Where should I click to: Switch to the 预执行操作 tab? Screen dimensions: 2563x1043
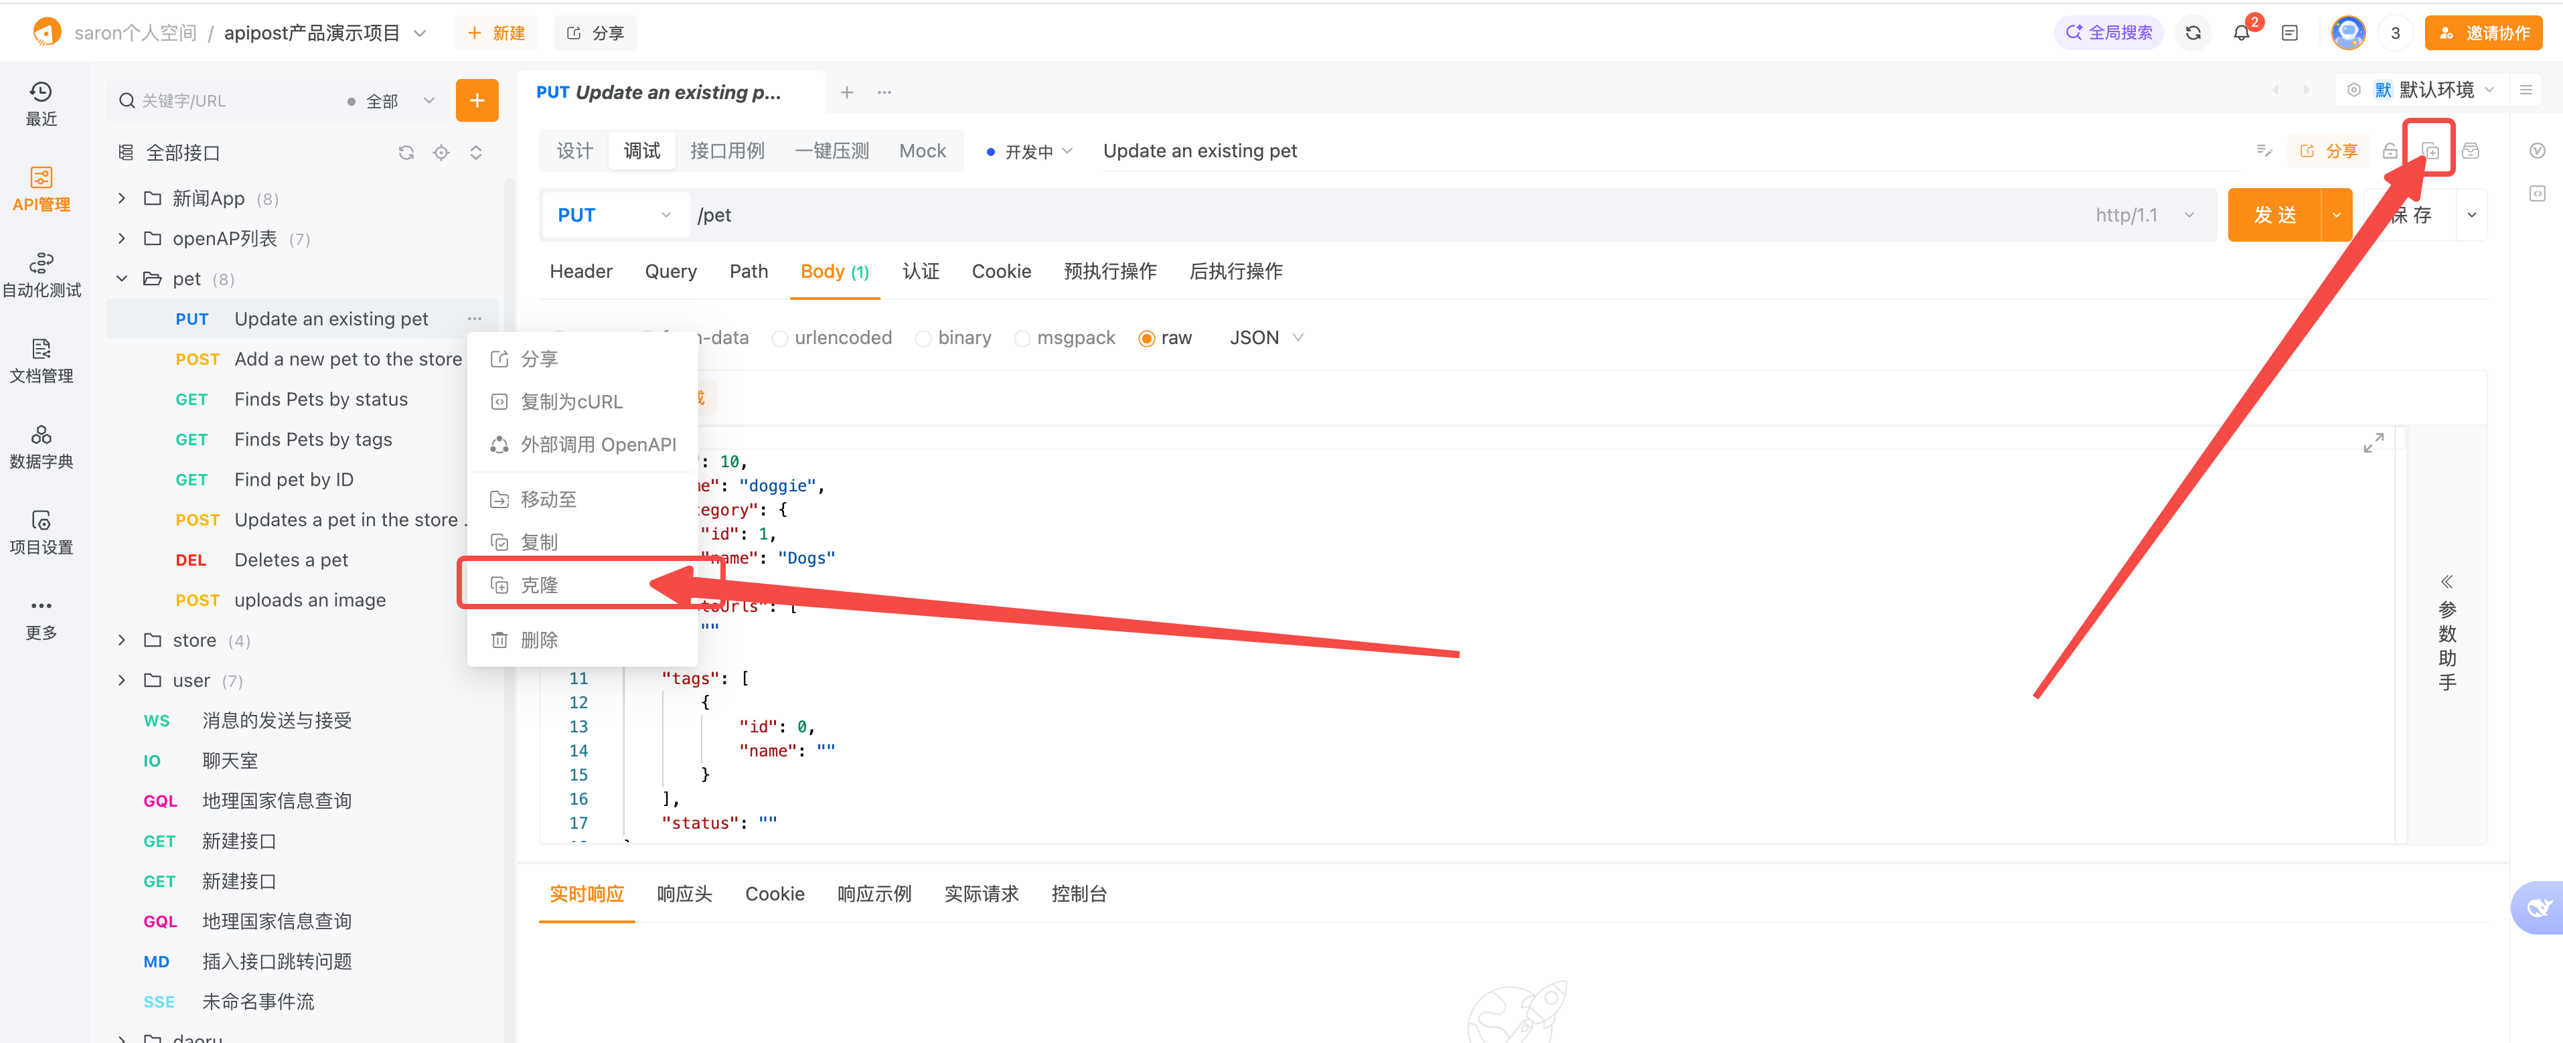[x=1109, y=270]
